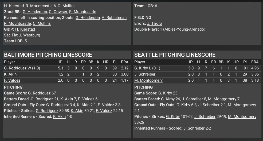Click F. Valdez in Baltimore pitching table row

[x=12, y=80]
